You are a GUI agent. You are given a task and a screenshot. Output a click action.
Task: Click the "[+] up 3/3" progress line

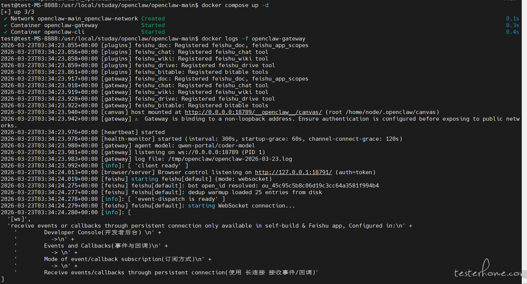[17, 12]
